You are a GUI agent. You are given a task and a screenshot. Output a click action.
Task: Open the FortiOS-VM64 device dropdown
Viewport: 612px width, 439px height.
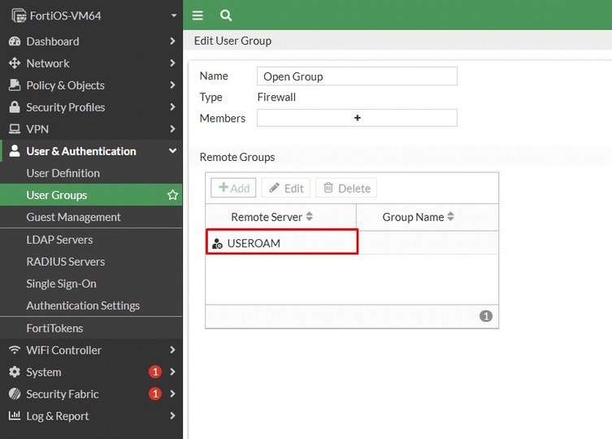(x=174, y=15)
